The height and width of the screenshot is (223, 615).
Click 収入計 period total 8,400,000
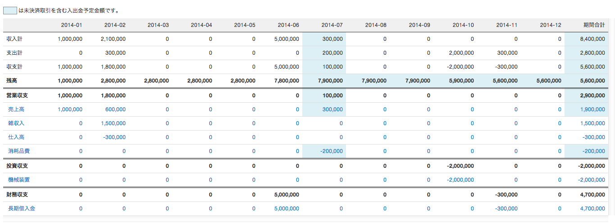pyautogui.click(x=592, y=39)
